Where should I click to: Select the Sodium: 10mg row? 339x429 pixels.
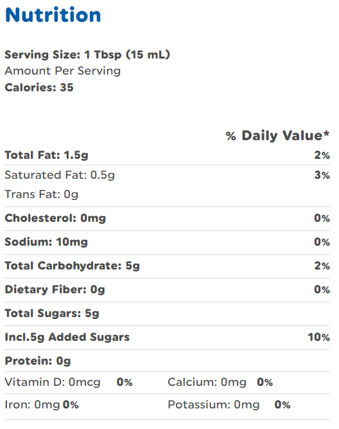167,242
